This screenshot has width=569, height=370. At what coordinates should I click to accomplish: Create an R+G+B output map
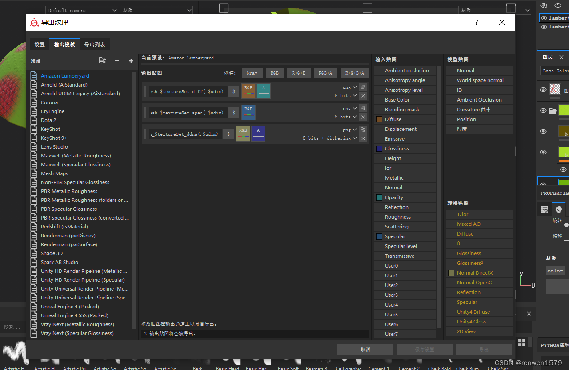click(299, 73)
